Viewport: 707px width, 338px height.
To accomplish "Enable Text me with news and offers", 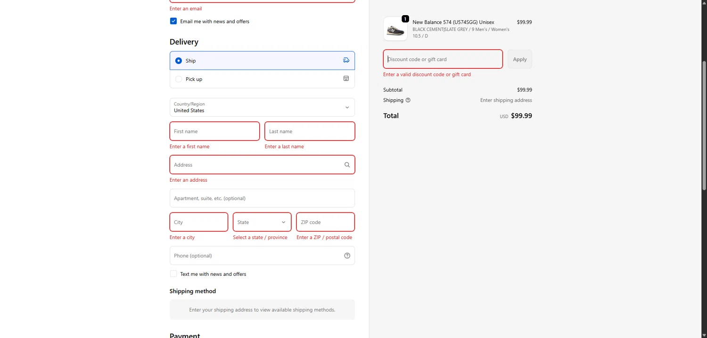I will [x=173, y=274].
